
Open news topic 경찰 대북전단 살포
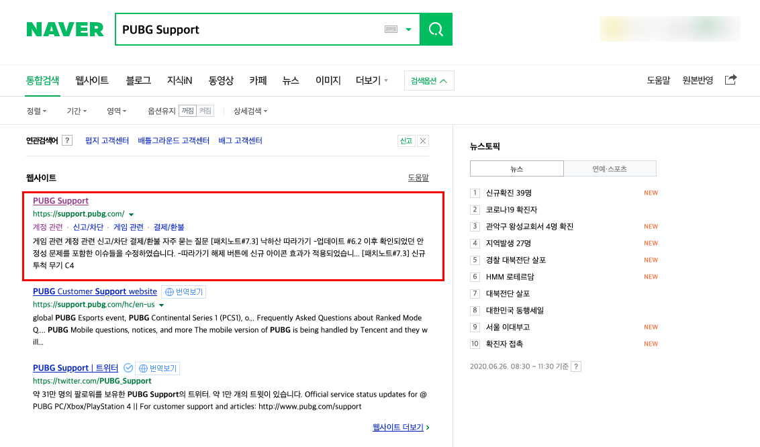click(x=516, y=260)
